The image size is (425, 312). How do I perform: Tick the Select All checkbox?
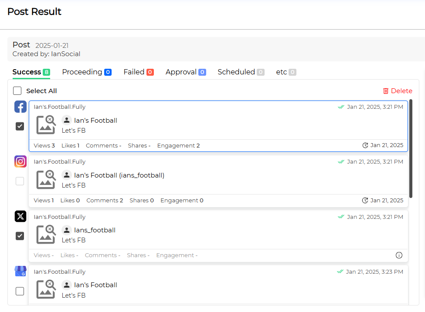(17, 91)
